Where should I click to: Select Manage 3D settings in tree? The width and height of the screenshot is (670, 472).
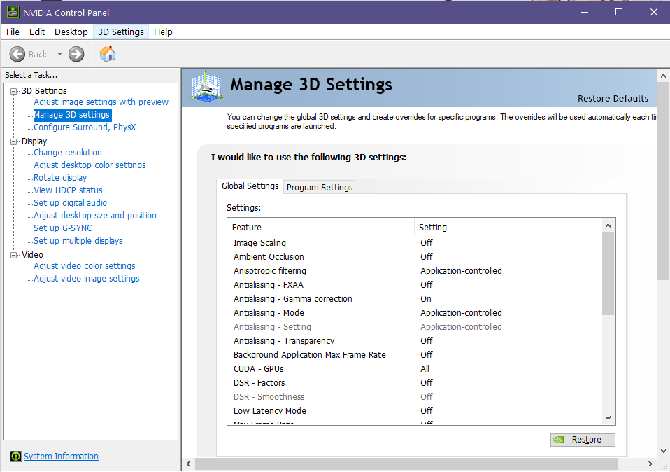click(72, 115)
